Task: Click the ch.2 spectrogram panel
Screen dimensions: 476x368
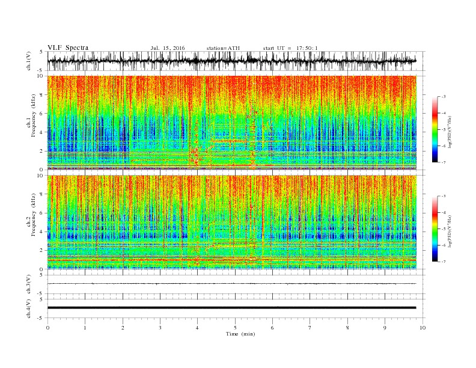Action: click(232, 222)
